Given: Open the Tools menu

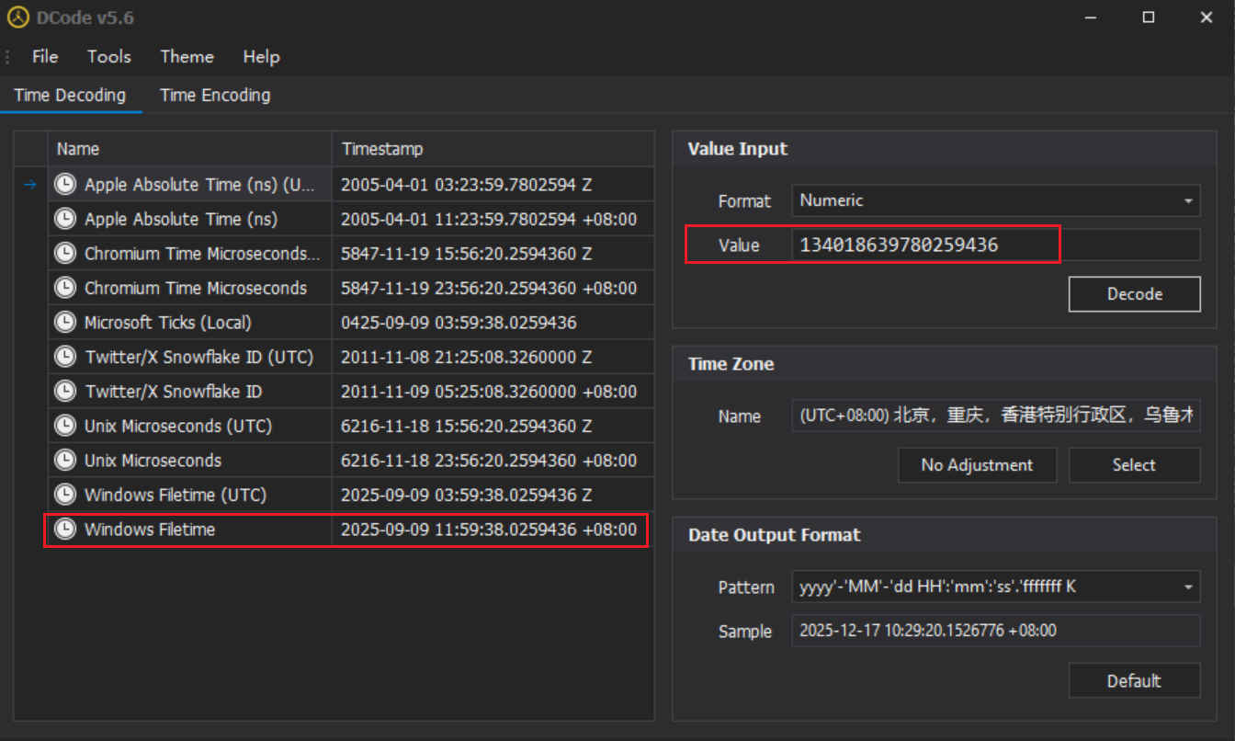Looking at the screenshot, I should [x=109, y=57].
